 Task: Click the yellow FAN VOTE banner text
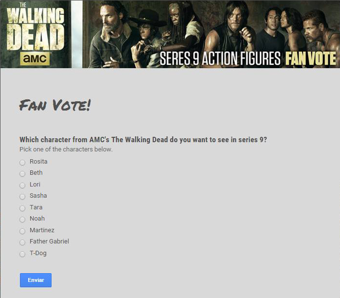[x=310, y=58]
